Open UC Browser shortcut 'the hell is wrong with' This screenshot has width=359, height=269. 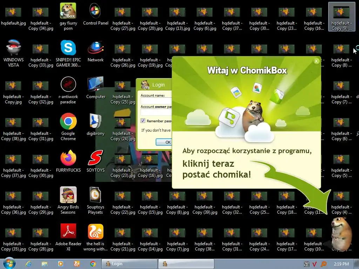(95, 237)
